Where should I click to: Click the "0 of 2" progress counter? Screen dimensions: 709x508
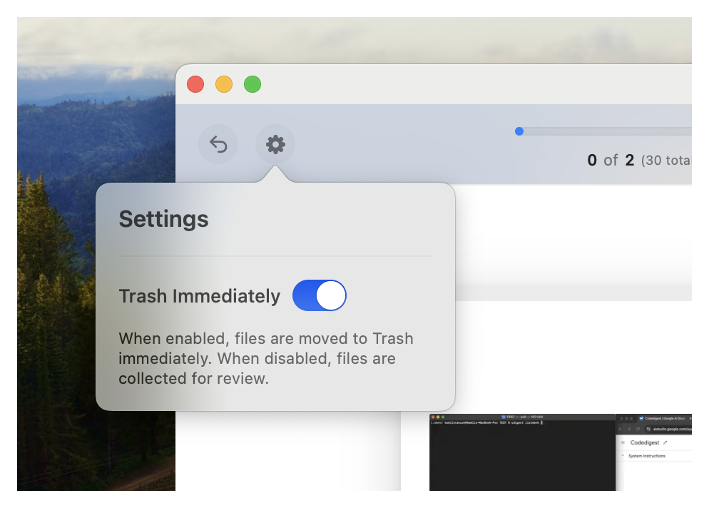point(611,161)
